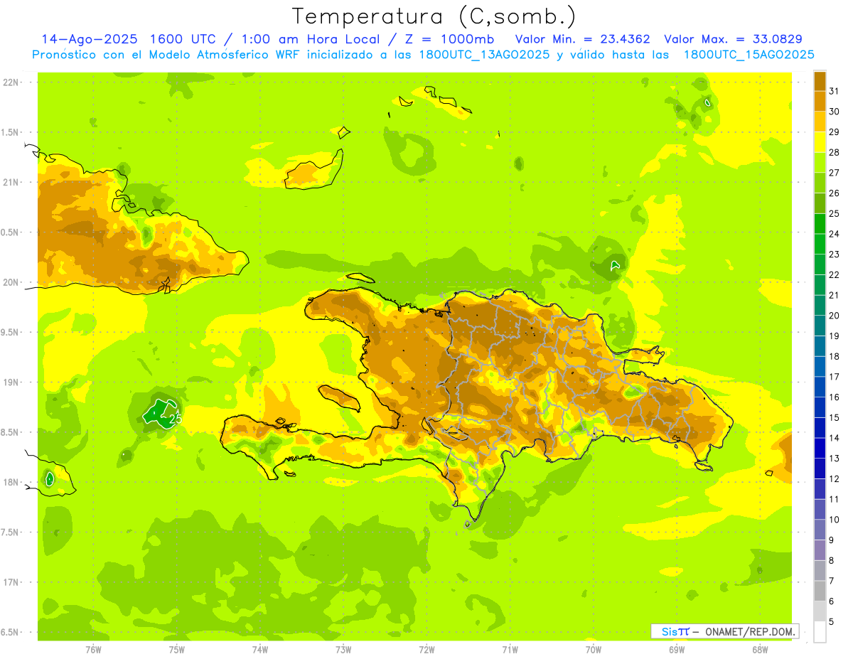The width and height of the screenshot is (853, 659).
Task: Click the legend color band between 12 and 13
Action: [x=820, y=468]
